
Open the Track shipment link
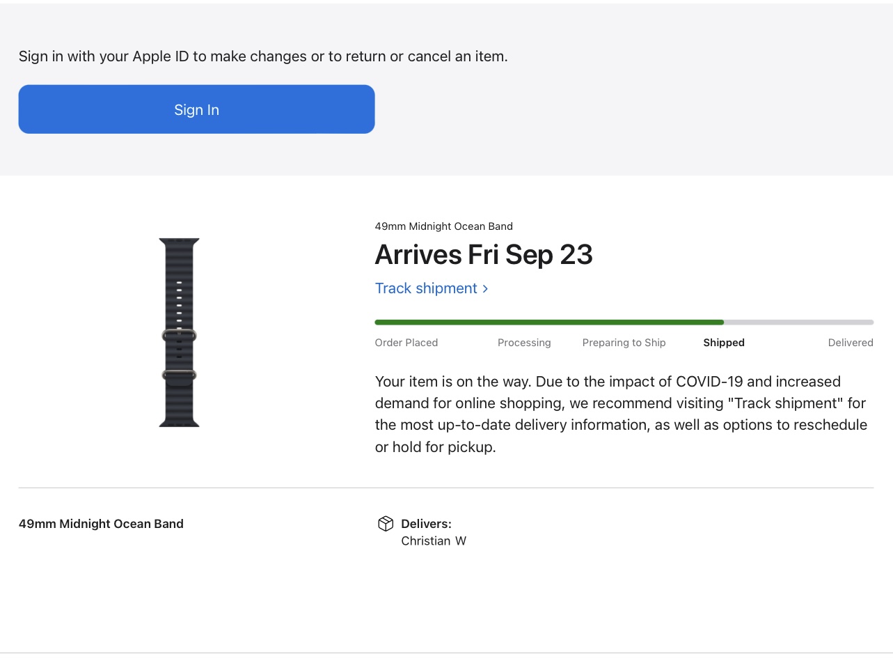(x=426, y=288)
